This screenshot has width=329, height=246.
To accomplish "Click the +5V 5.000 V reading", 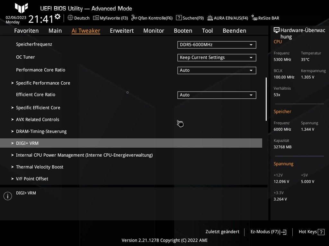I will tap(307, 182).
